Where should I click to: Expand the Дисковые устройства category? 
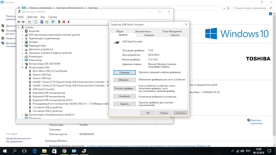pyautogui.click(x=22, y=49)
